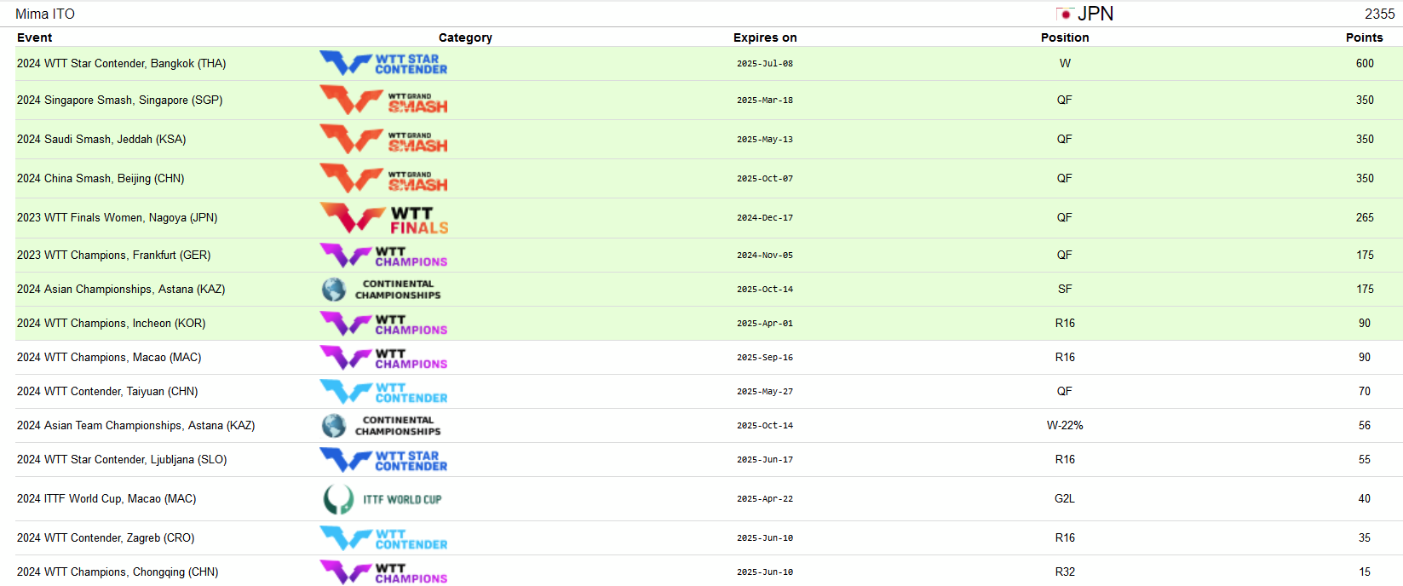Click the WTT Champions logo in Macao row
The height and width of the screenshot is (586, 1403).
pyautogui.click(x=383, y=358)
